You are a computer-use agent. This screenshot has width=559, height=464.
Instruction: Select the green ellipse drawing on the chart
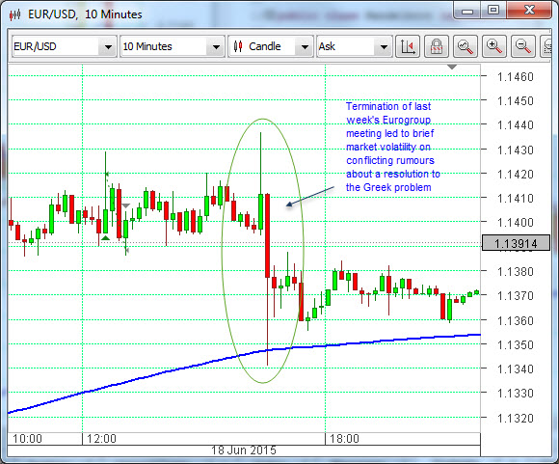(x=263, y=251)
